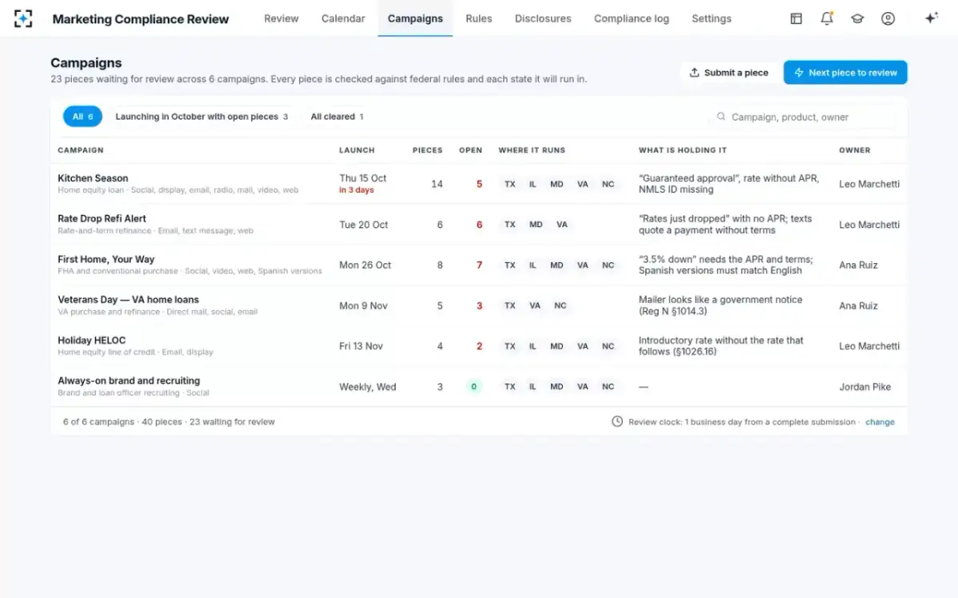Image resolution: width=958 pixels, height=598 pixels.
Task: Select the All filter chip
Action: [x=83, y=116]
